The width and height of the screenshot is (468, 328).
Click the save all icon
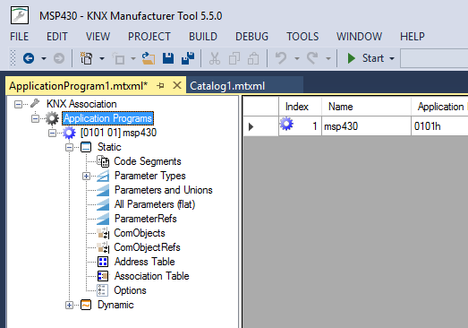[x=188, y=58]
